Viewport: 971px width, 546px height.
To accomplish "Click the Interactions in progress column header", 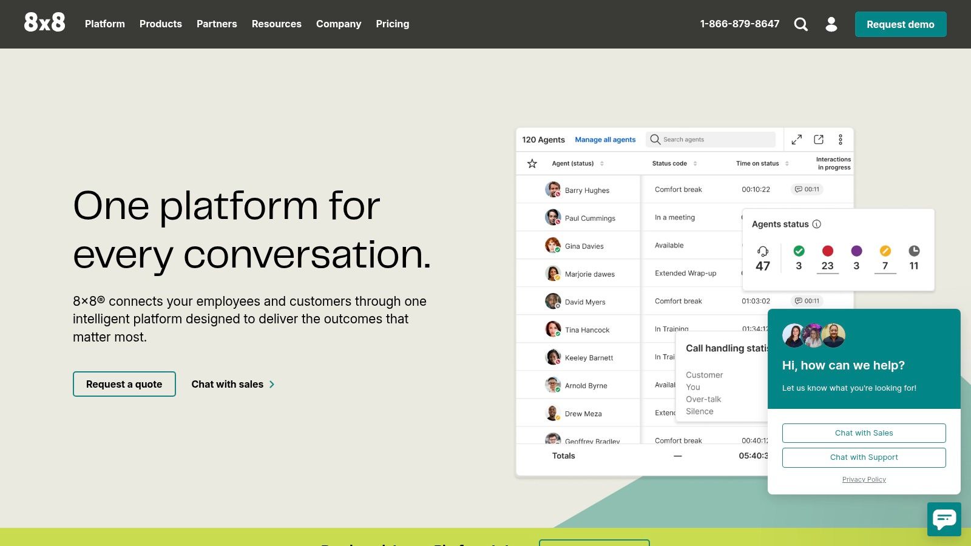I will [x=833, y=163].
